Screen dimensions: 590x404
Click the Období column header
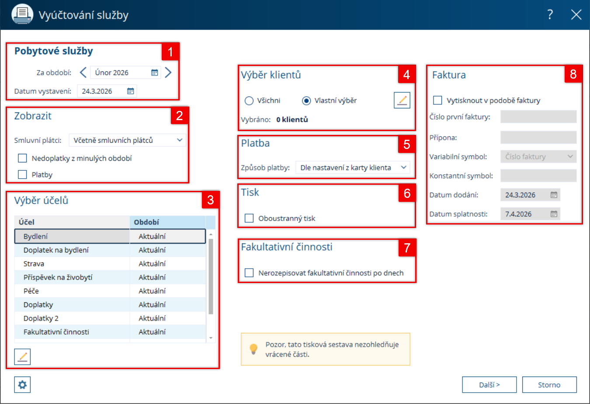click(168, 222)
